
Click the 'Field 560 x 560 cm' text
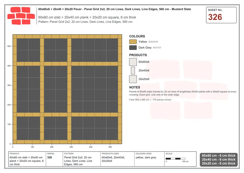(x=139, y=100)
